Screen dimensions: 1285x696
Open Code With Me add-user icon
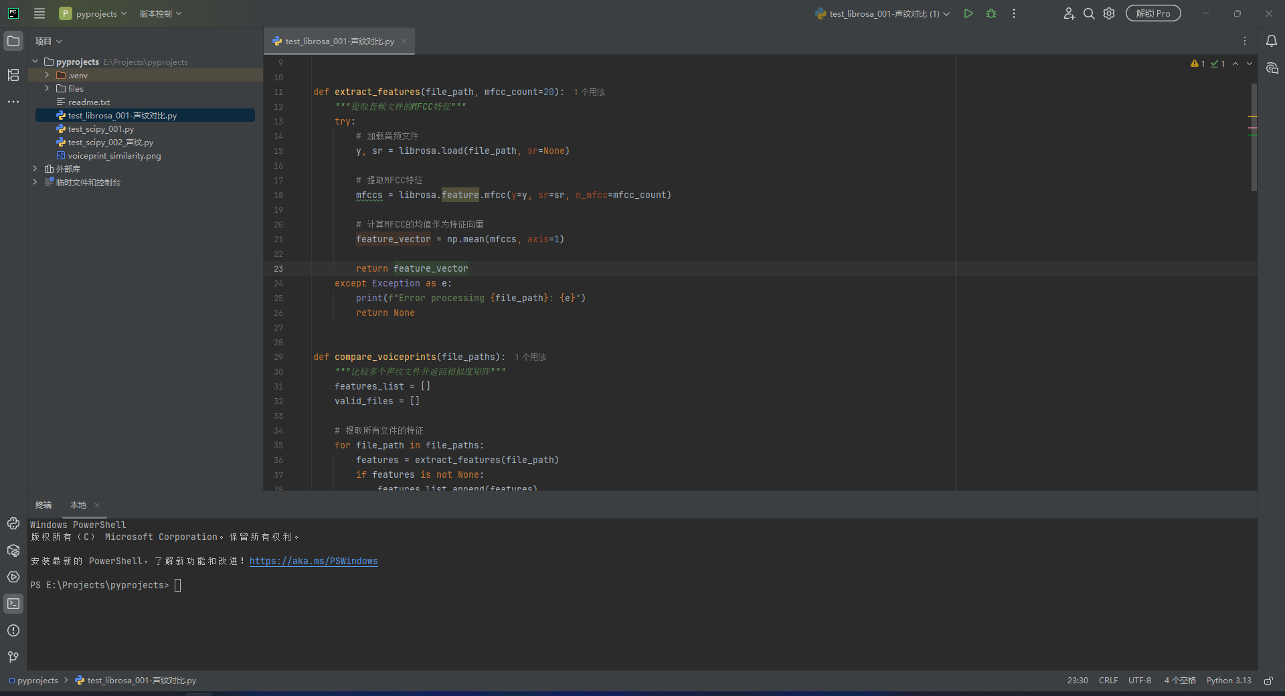click(1069, 13)
